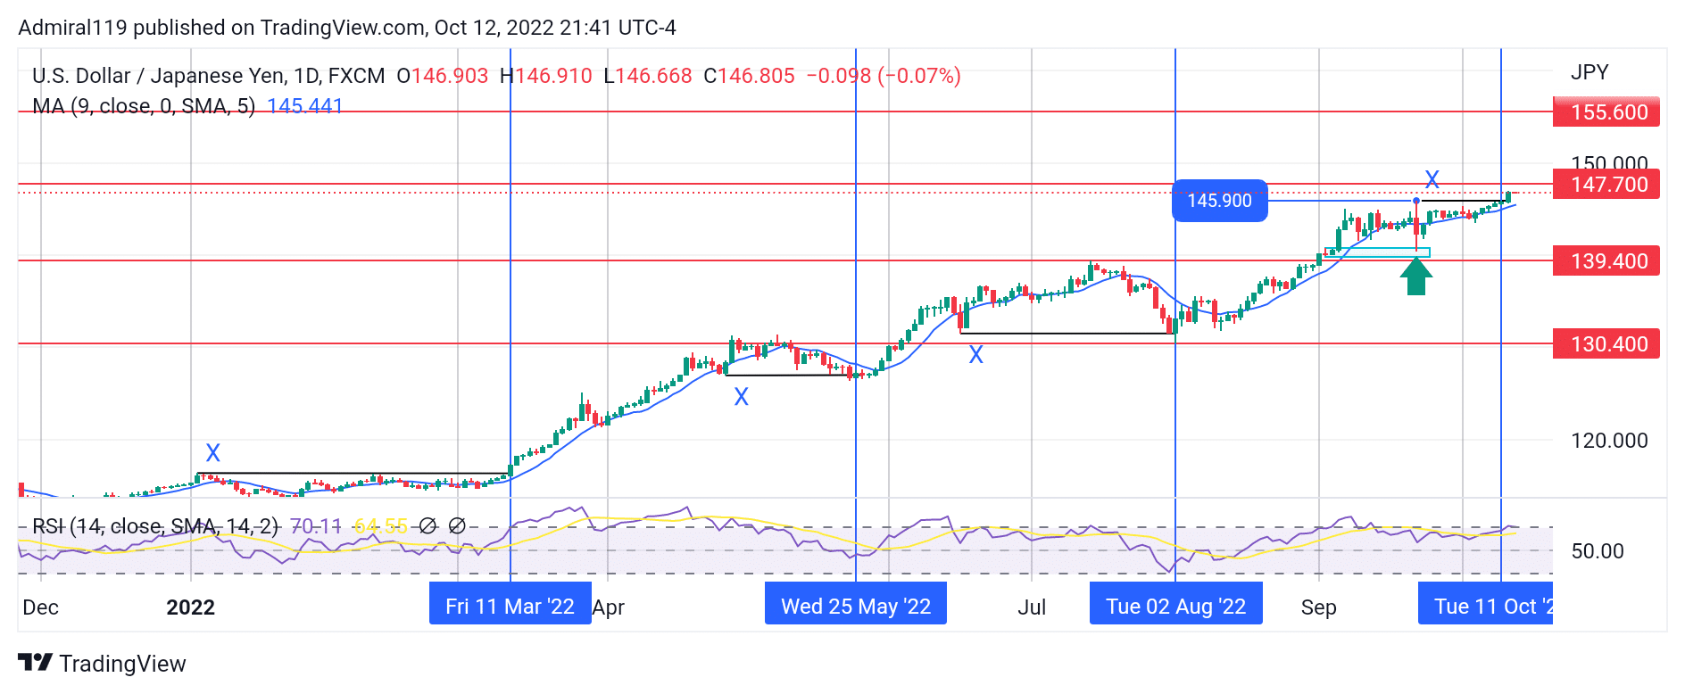Click the TradingView brand name text
Viewport: 1685px width, 694px height.
(122, 664)
